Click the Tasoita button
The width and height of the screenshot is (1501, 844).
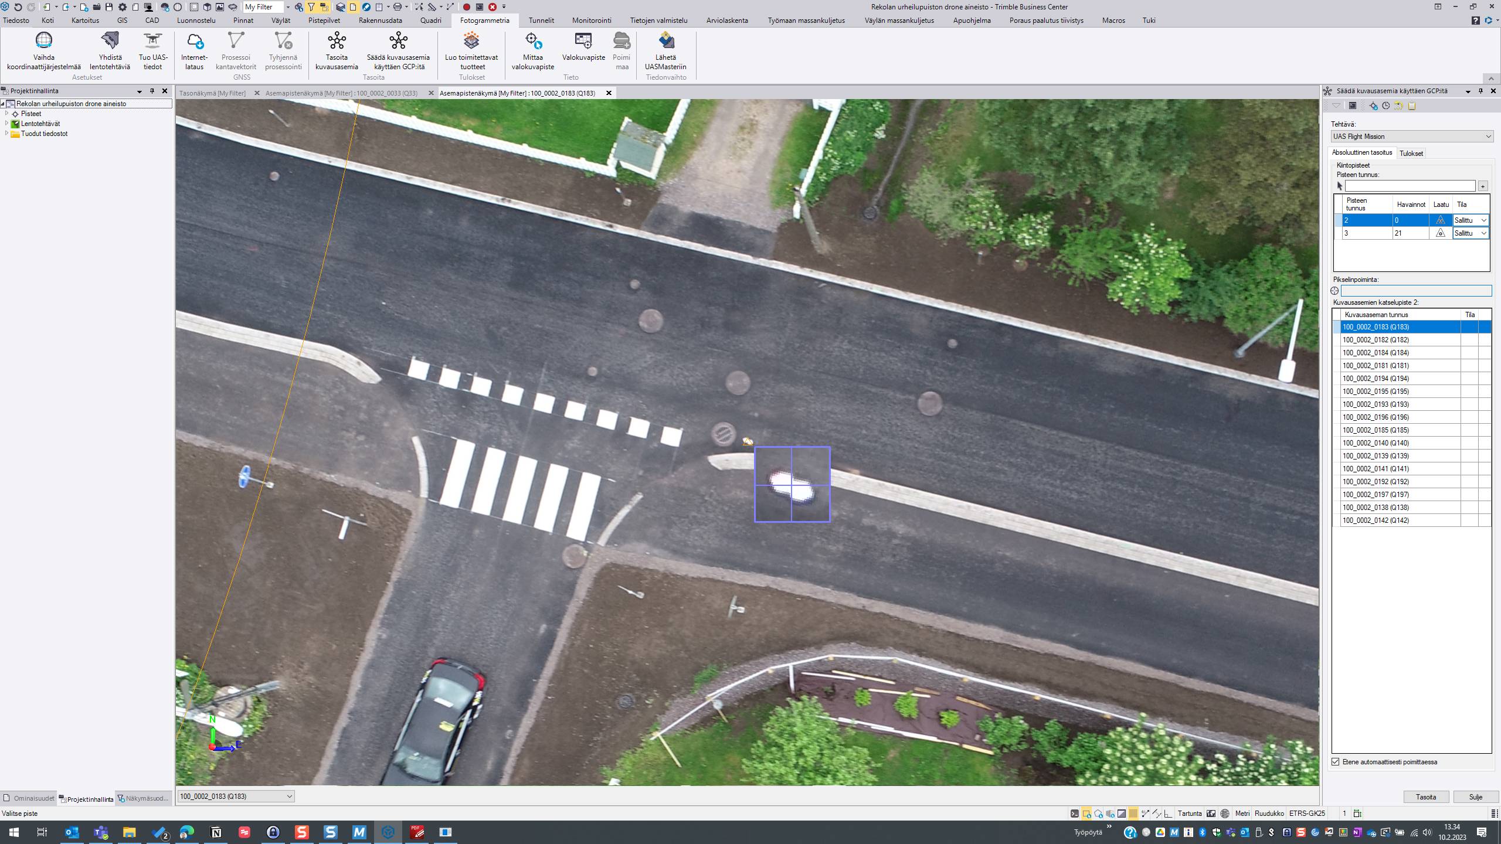coord(1426,797)
